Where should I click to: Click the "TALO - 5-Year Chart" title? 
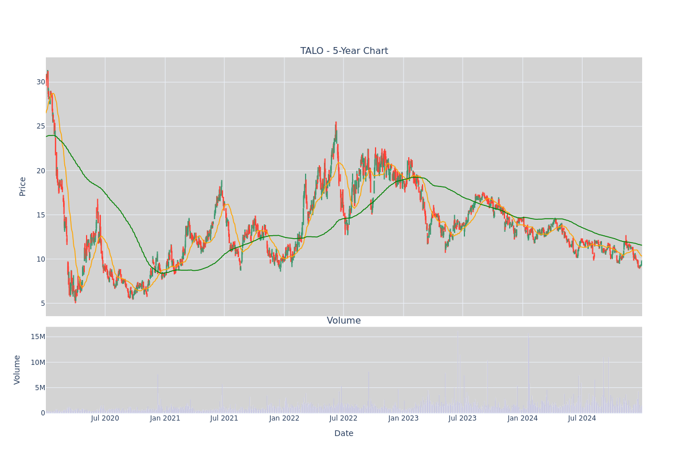tap(344, 51)
